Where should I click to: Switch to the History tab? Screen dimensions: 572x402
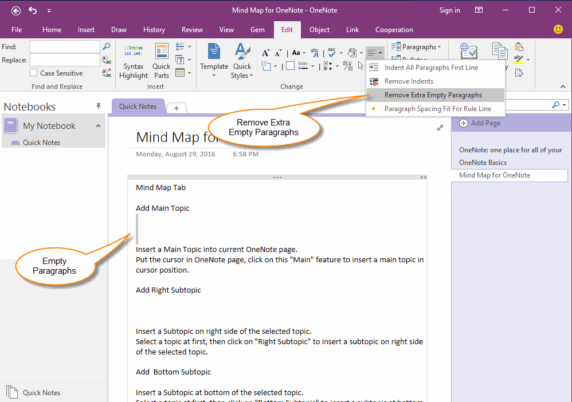(x=154, y=30)
